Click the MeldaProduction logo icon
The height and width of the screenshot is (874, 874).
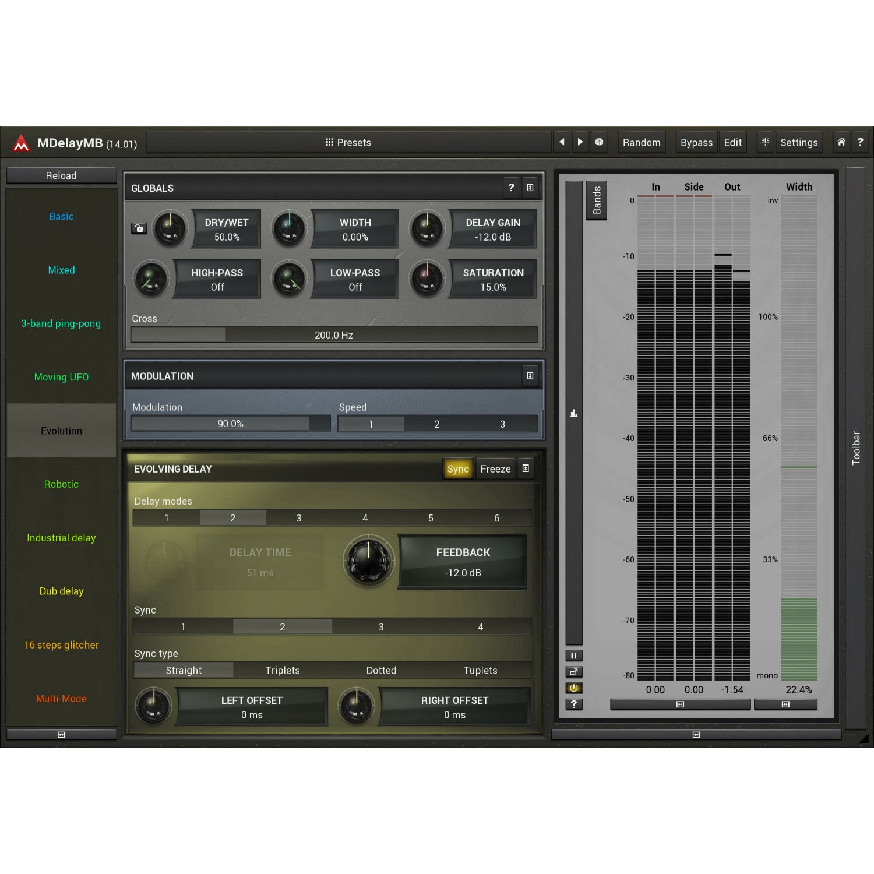[21, 143]
